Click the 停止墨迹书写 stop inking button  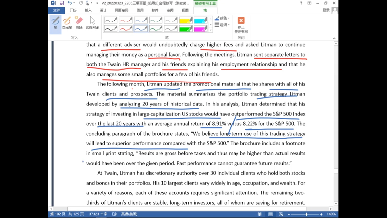[241, 25]
